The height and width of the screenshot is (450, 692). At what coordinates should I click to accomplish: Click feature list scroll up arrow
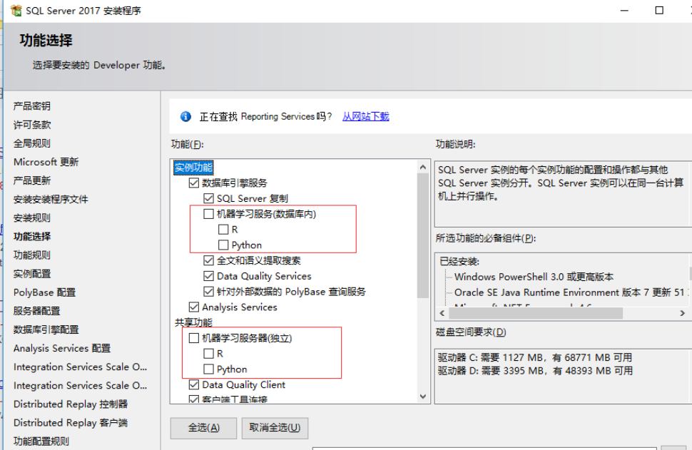point(423,167)
